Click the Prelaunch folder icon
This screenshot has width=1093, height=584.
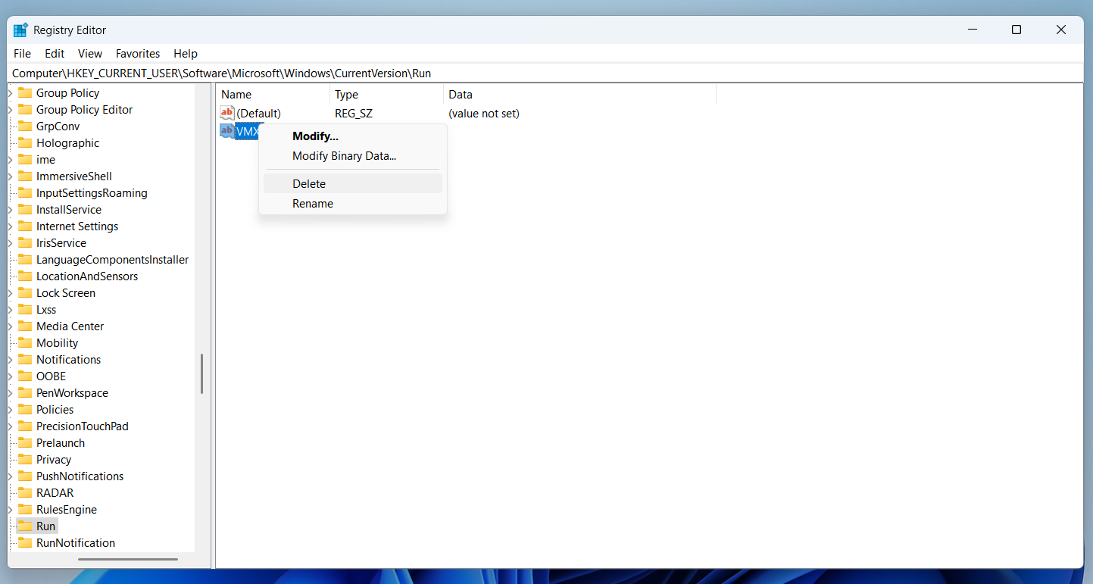[25, 443]
